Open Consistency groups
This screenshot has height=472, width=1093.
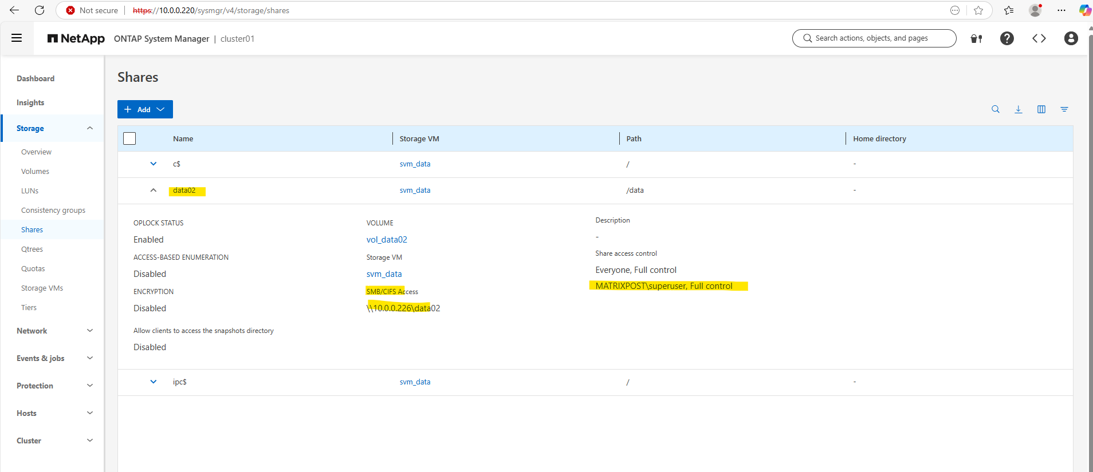53,210
